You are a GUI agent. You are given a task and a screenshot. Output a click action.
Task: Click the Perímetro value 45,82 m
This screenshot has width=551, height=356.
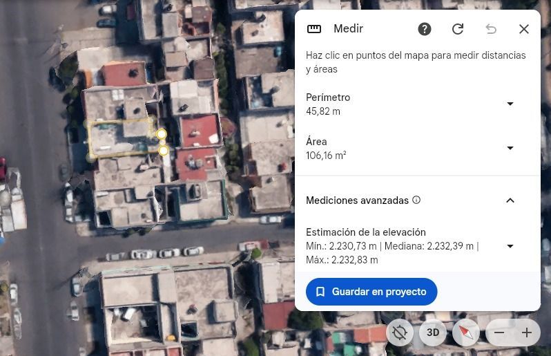pyautogui.click(x=323, y=111)
